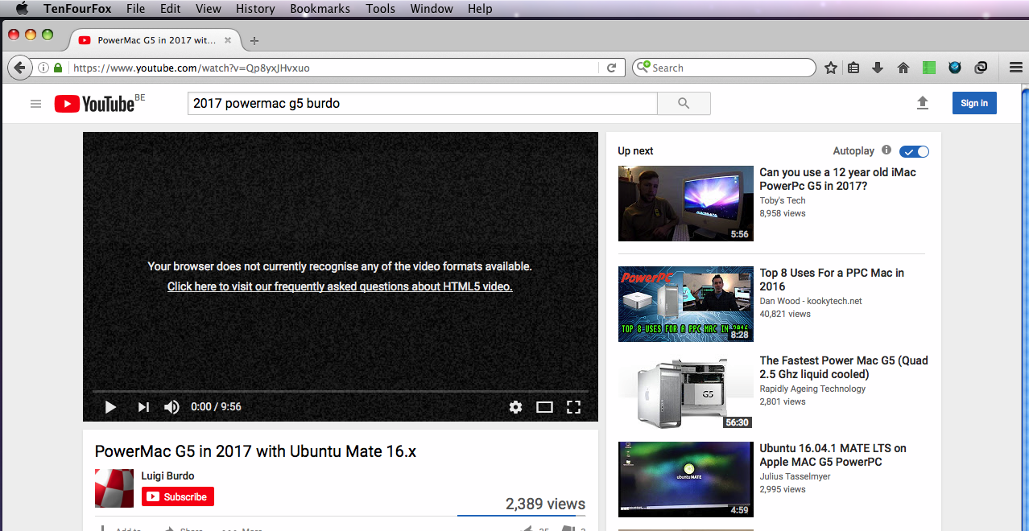Open the Fastest Power Mac G5 thumbnail

[685, 392]
